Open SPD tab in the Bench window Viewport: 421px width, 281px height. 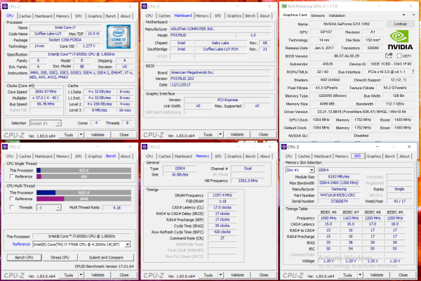[78, 156]
